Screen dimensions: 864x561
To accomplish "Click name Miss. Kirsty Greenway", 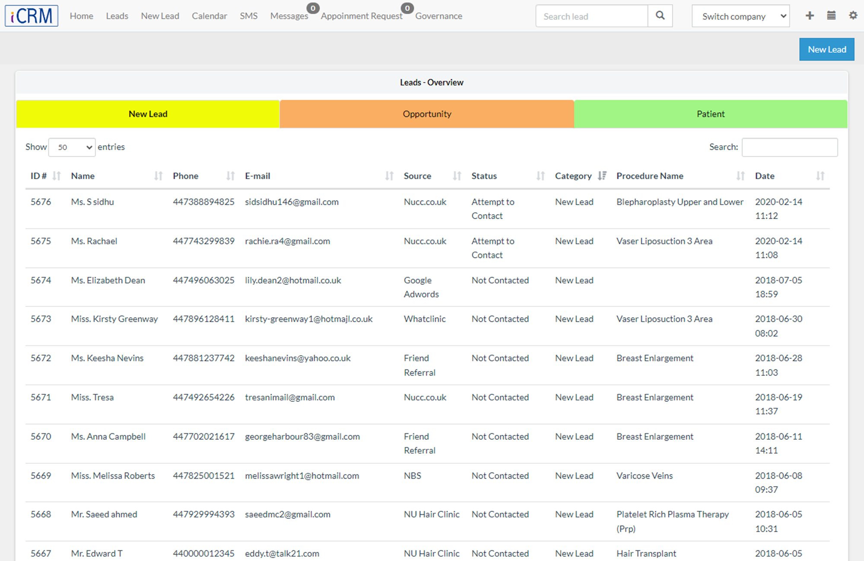I will (x=114, y=319).
